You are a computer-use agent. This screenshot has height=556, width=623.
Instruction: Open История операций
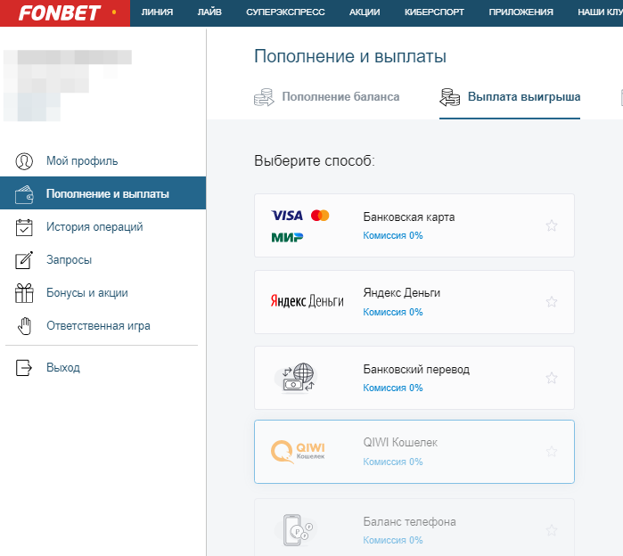pyautogui.click(x=94, y=227)
